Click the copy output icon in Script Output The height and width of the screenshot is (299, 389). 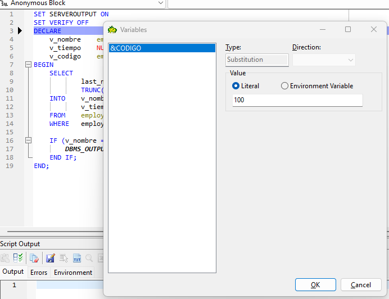click(5, 258)
